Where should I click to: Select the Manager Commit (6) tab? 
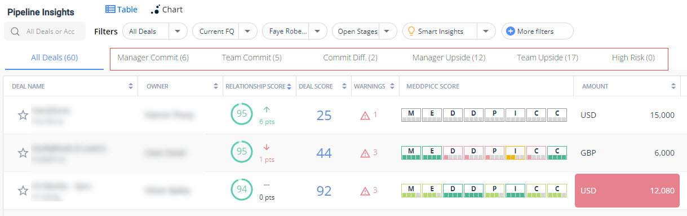(x=153, y=58)
